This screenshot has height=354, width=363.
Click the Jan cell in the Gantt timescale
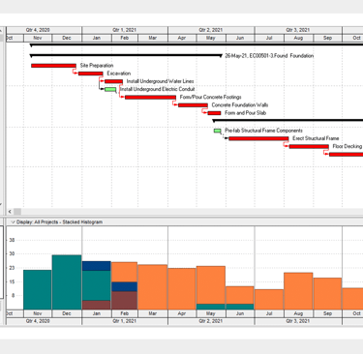click(97, 38)
